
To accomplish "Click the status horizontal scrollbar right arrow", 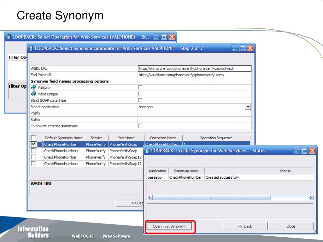I will (310, 198).
